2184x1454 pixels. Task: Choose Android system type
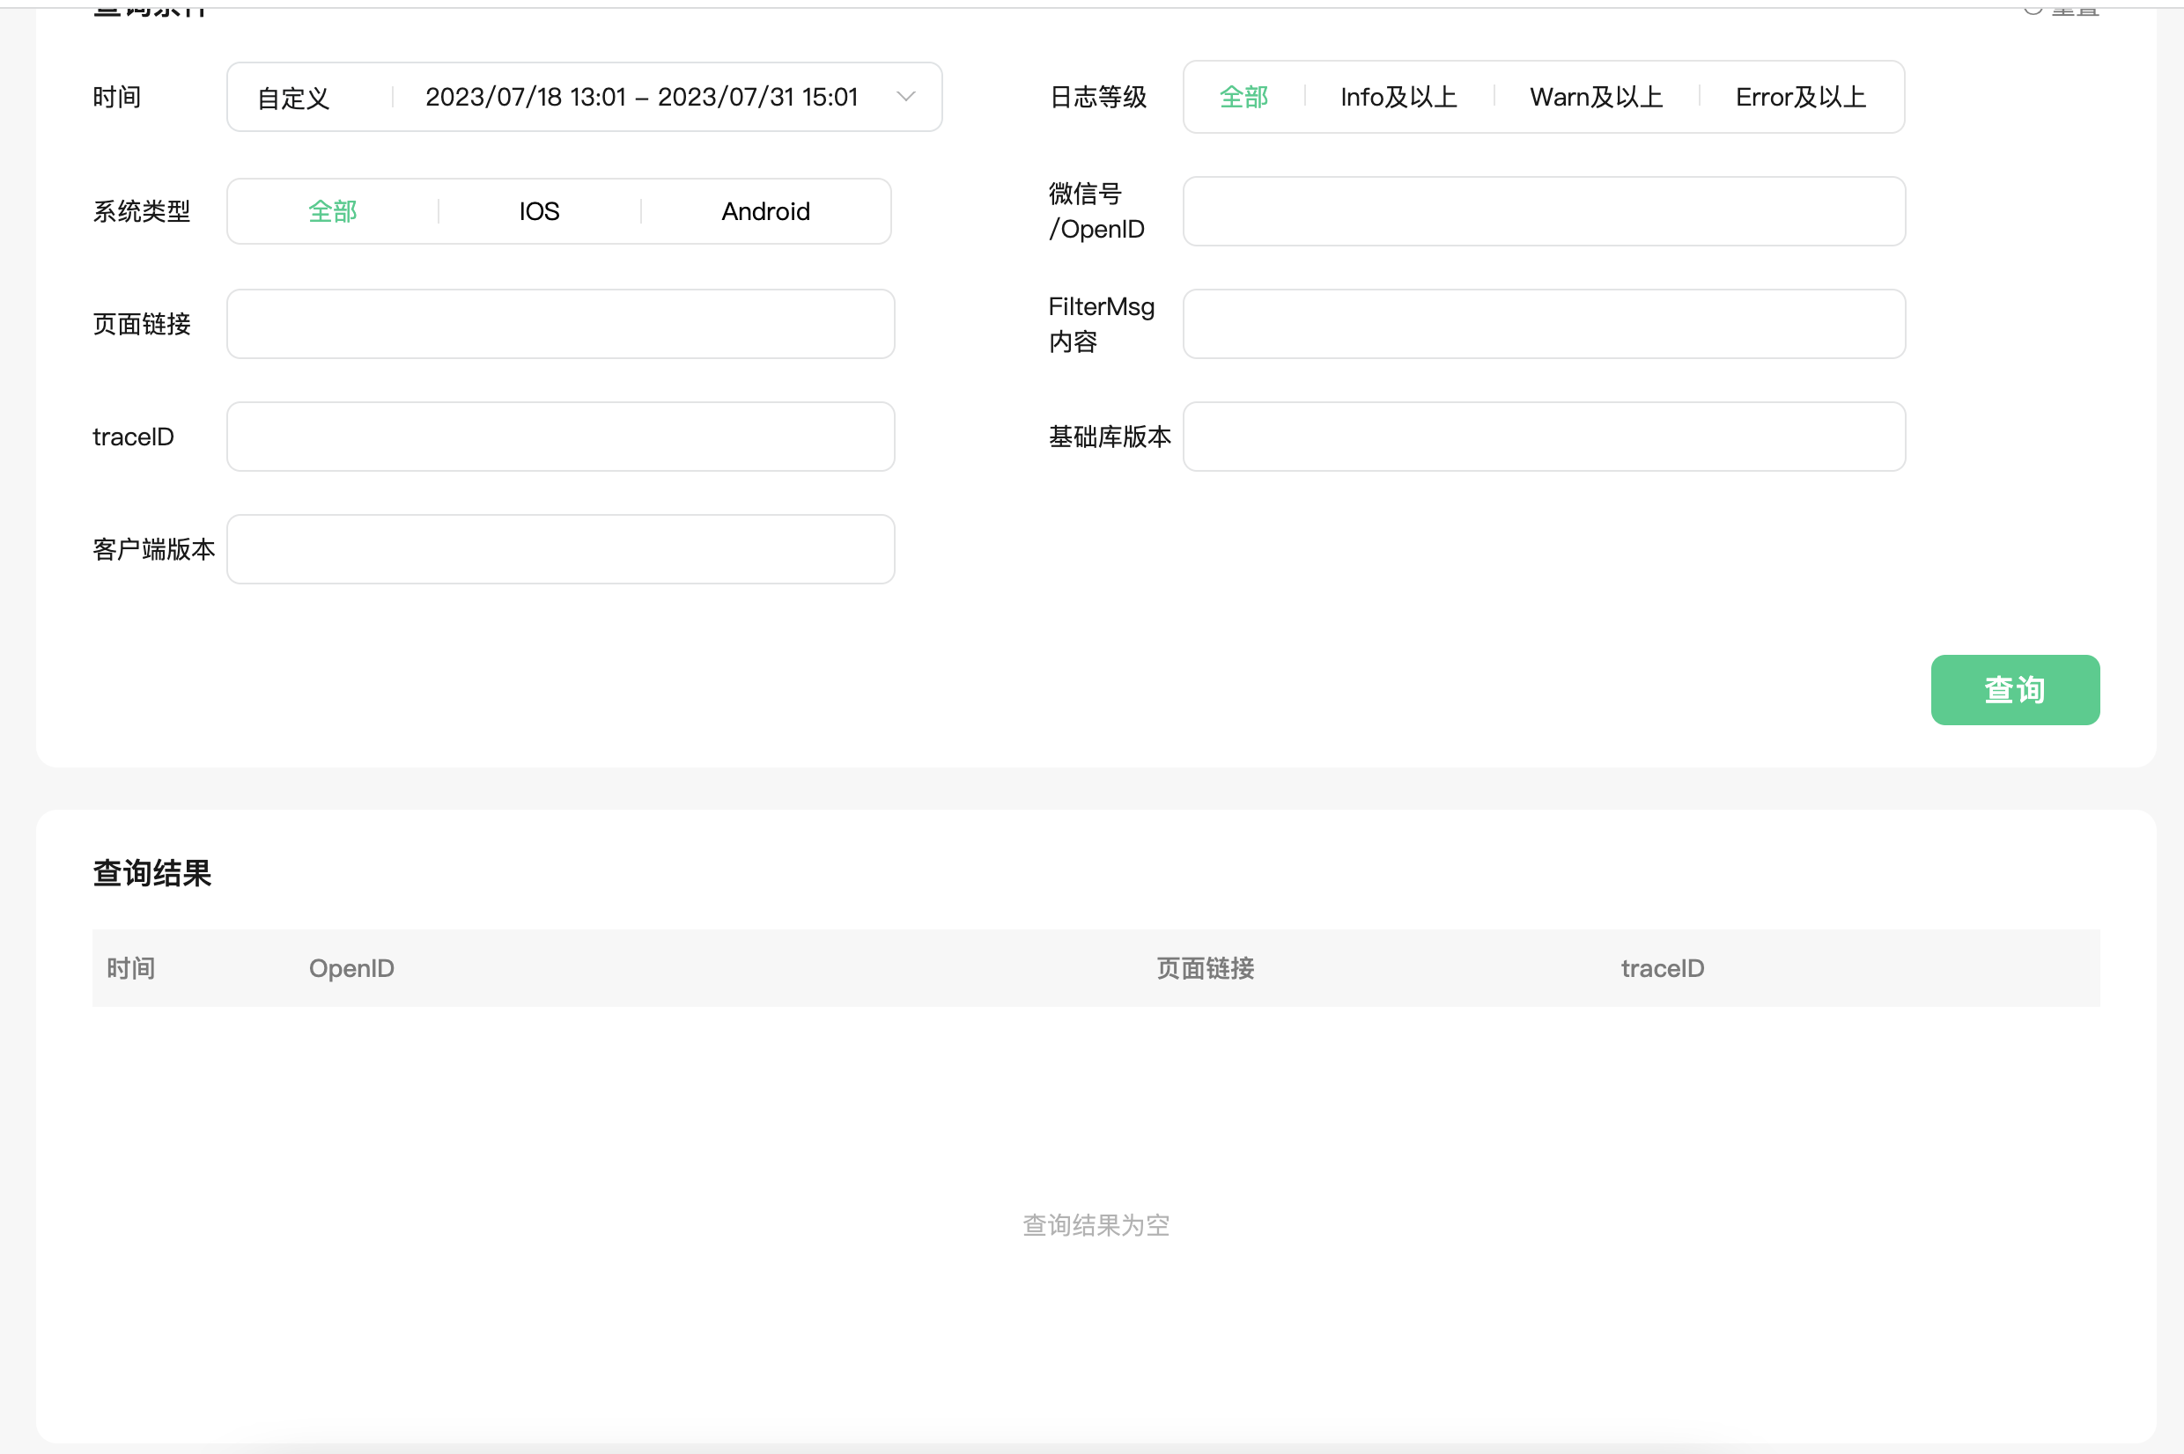pyautogui.click(x=765, y=211)
